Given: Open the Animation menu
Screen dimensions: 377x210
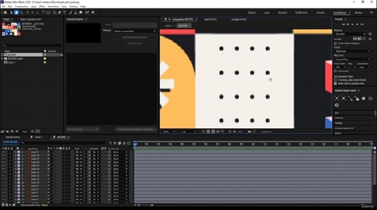Looking at the screenshot, I should pyautogui.click(x=53, y=6).
